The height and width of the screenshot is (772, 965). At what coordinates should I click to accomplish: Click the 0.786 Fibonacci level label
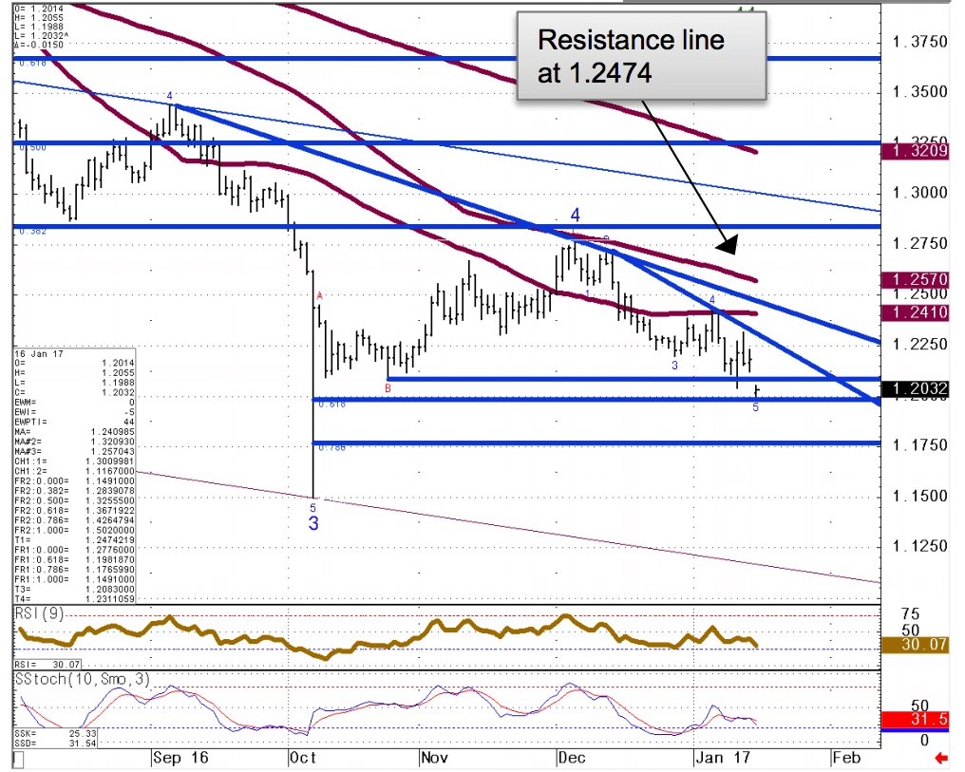(x=331, y=447)
